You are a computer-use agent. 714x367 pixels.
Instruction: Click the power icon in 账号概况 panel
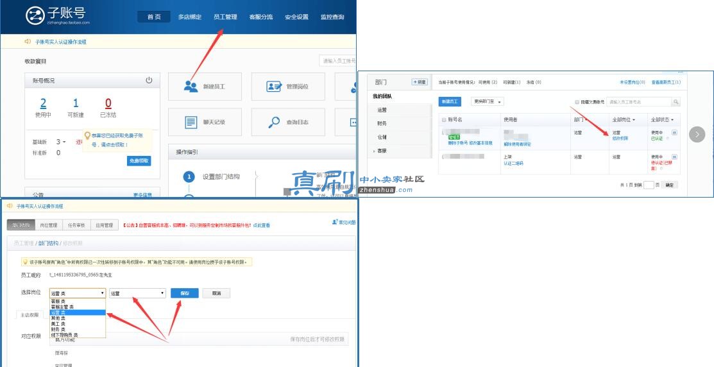coord(149,80)
